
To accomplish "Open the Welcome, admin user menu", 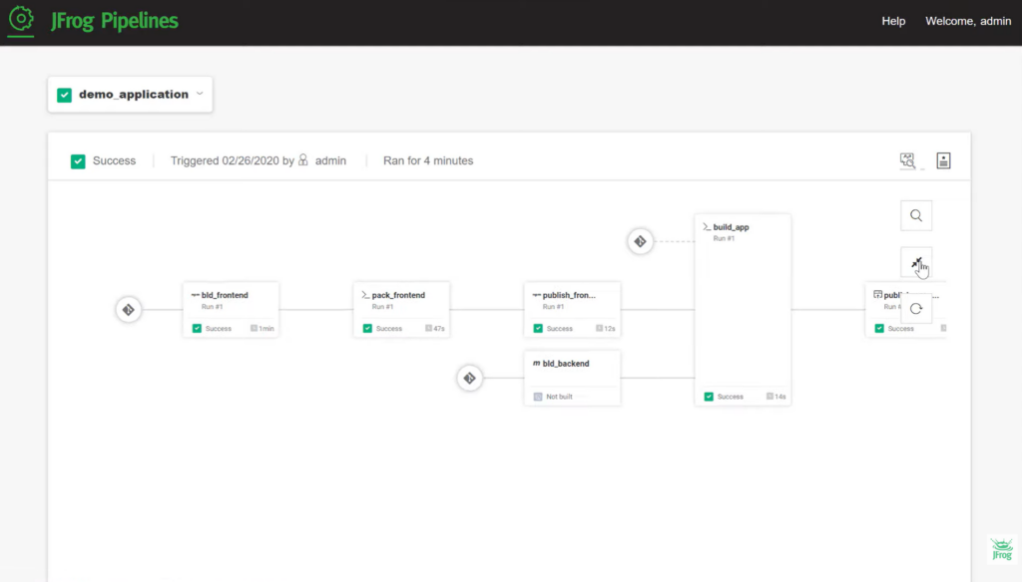I will click(x=968, y=21).
